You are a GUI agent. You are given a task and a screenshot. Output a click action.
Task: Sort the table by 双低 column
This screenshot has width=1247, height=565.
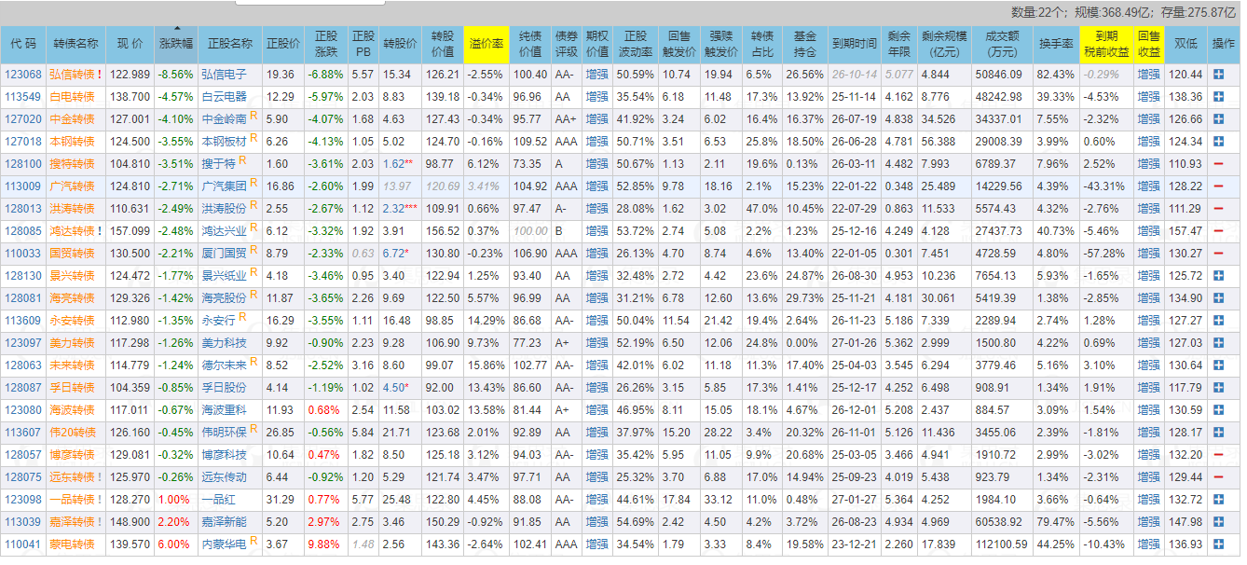point(1185,44)
